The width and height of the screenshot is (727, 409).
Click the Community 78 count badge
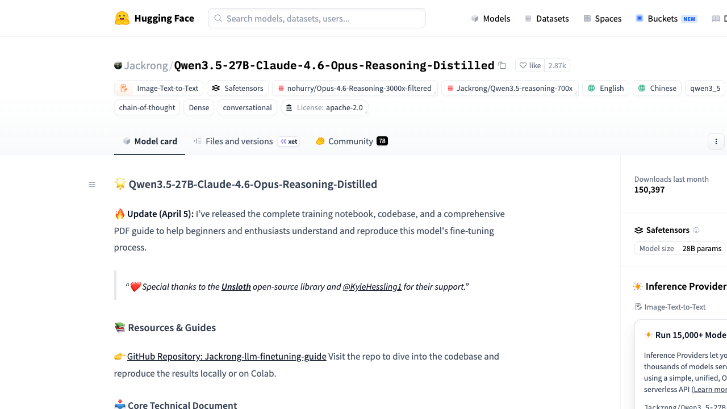[x=382, y=141]
